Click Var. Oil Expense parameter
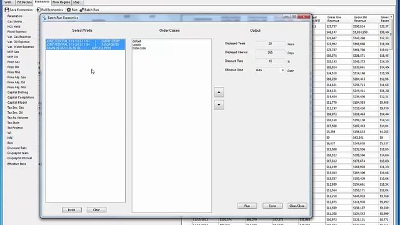This screenshot has height=225, width=400. [18, 42]
